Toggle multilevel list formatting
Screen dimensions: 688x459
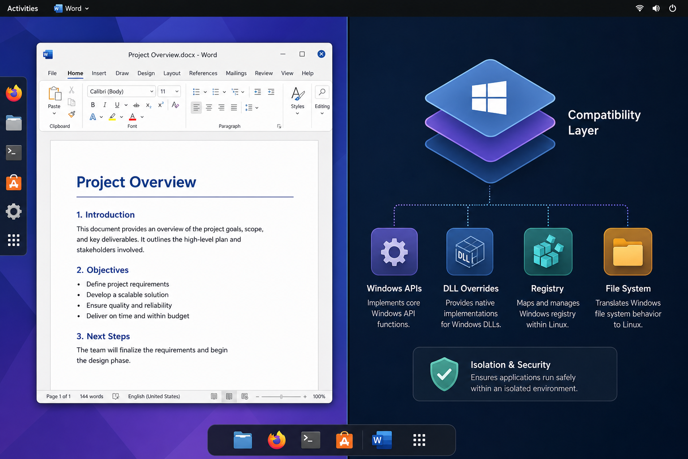click(235, 92)
